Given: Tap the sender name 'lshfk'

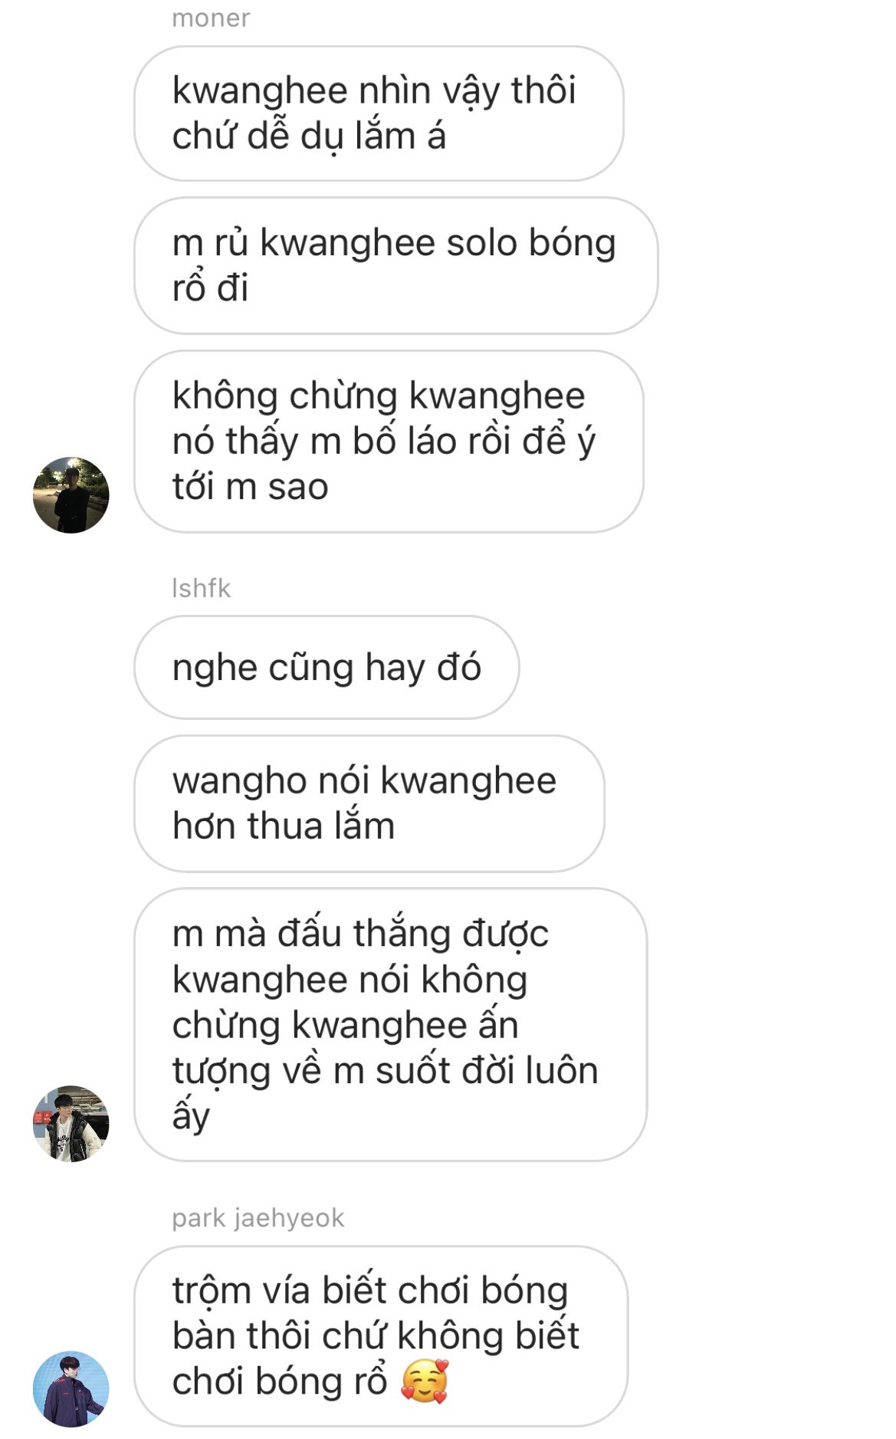Looking at the screenshot, I should (x=201, y=588).
